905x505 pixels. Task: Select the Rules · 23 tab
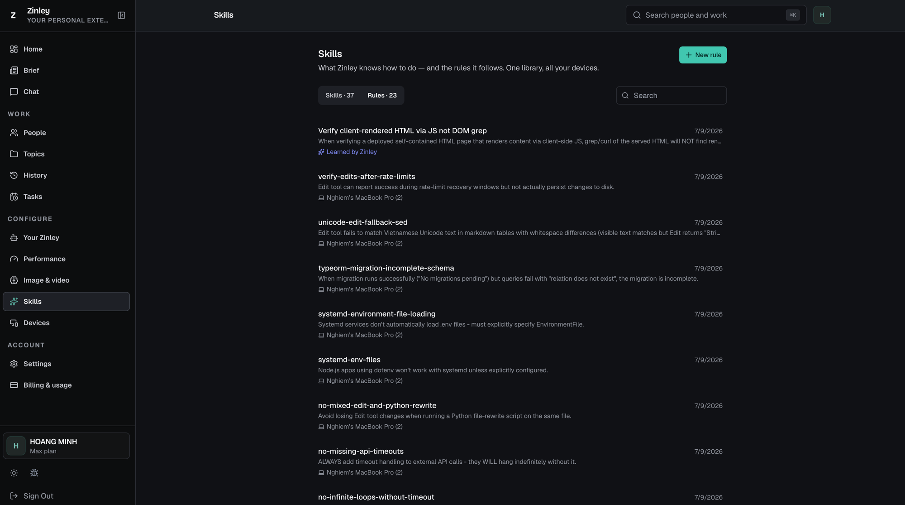pyautogui.click(x=382, y=96)
